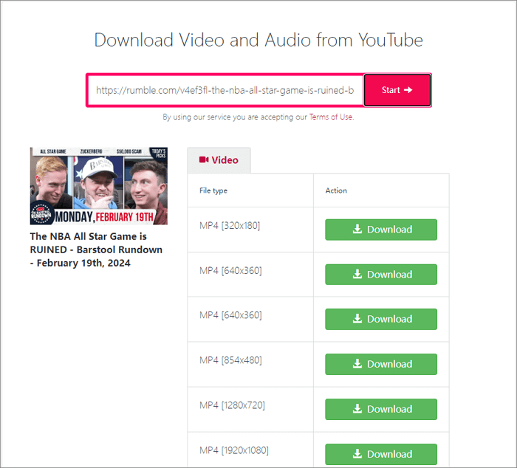Download the MP4 854x480 file
517x468 pixels.
coord(381,364)
